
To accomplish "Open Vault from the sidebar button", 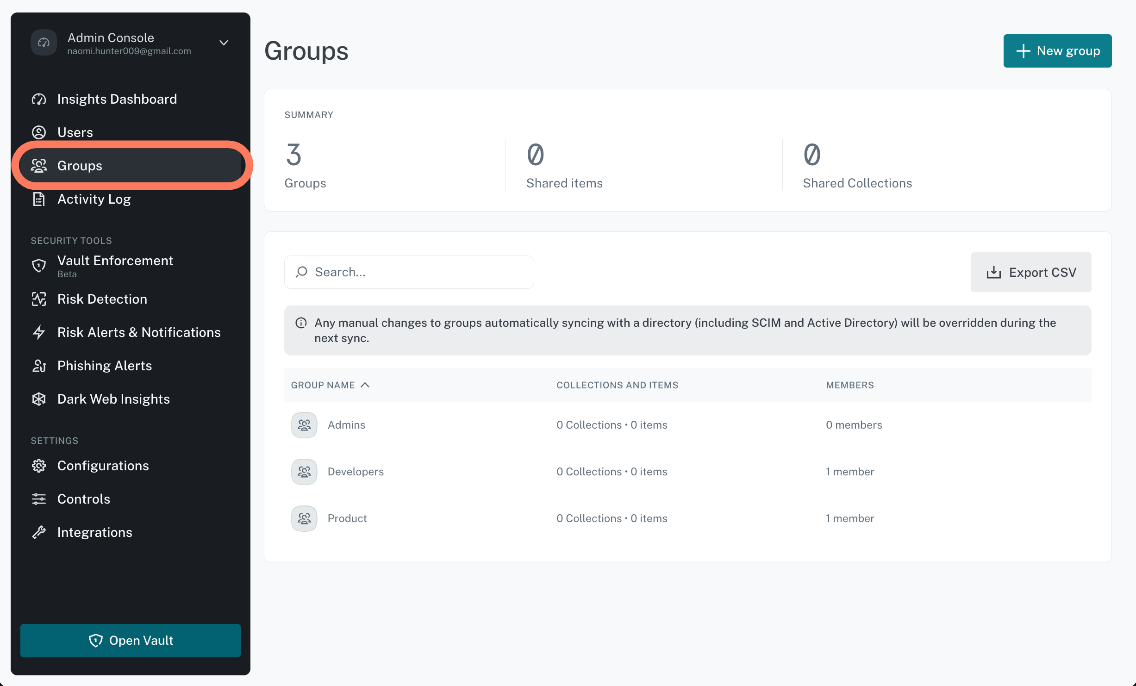I will tap(131, 641).
